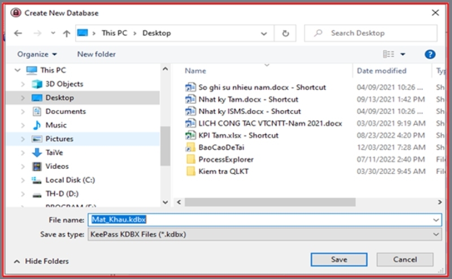Click the Cancel button
Screen dimensions: 452x279
pos(405,260)
